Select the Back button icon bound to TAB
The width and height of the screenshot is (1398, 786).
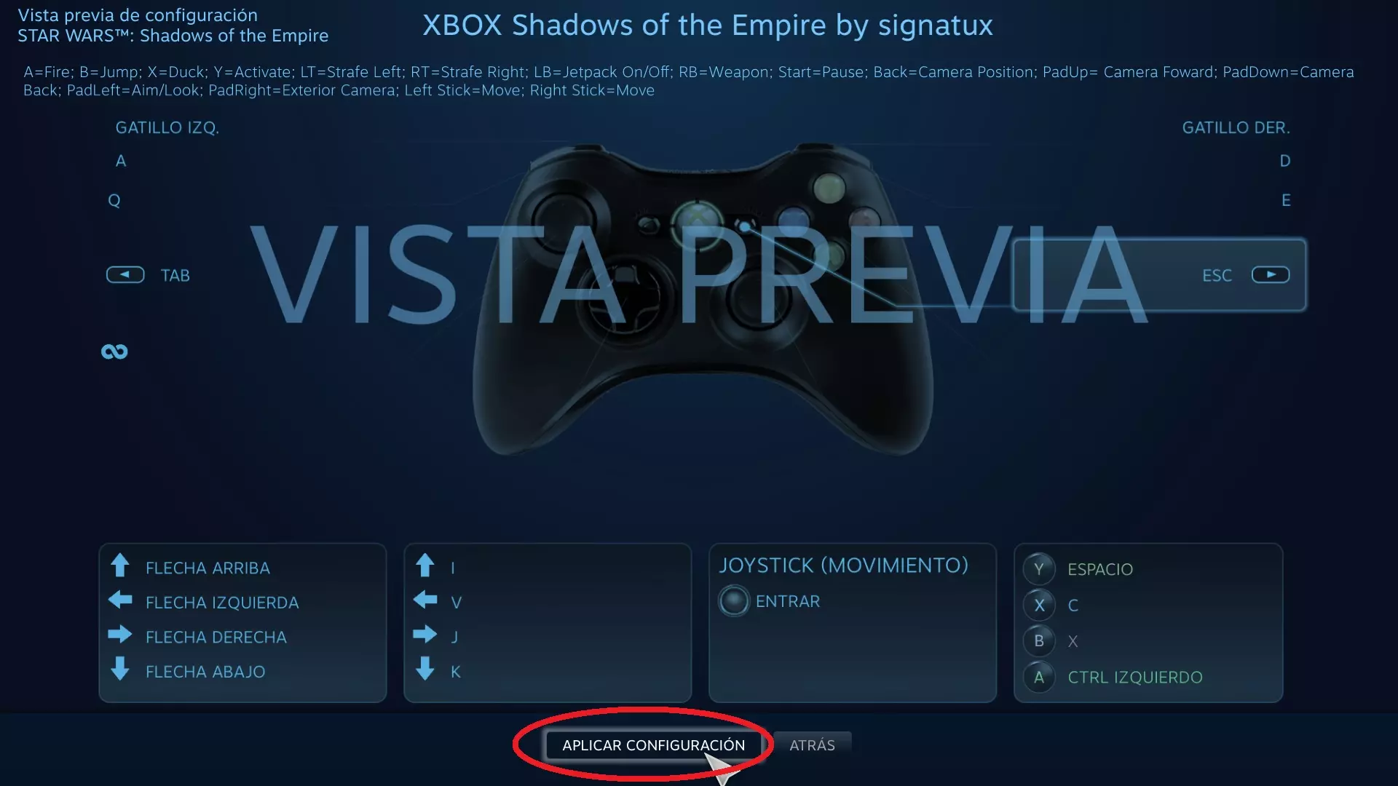(x=125, y=275)
